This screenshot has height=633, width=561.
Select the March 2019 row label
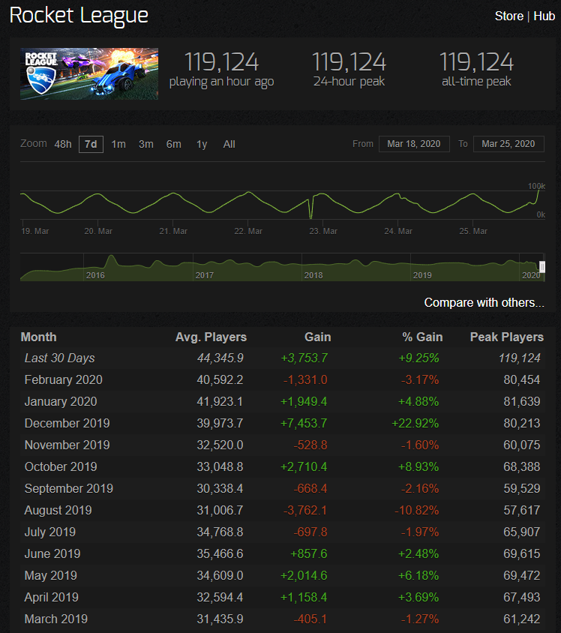pyautogui.click(x=55, y=619)
